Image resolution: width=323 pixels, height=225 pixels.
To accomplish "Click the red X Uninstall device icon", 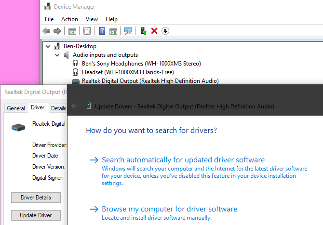I will tap(154, 31).
